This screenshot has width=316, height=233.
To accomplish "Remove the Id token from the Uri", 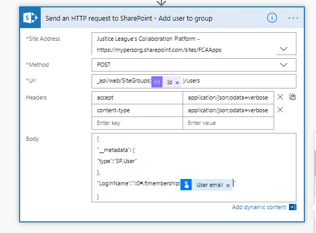I will point(177,83).
